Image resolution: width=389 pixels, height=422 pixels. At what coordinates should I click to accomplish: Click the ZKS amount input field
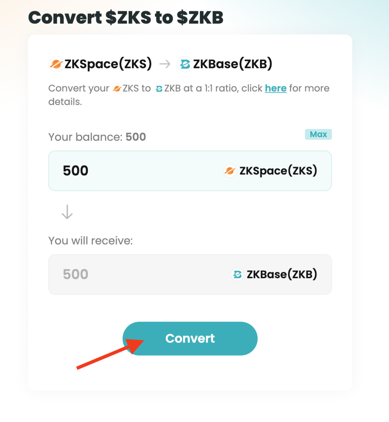(x=190, y=171)
